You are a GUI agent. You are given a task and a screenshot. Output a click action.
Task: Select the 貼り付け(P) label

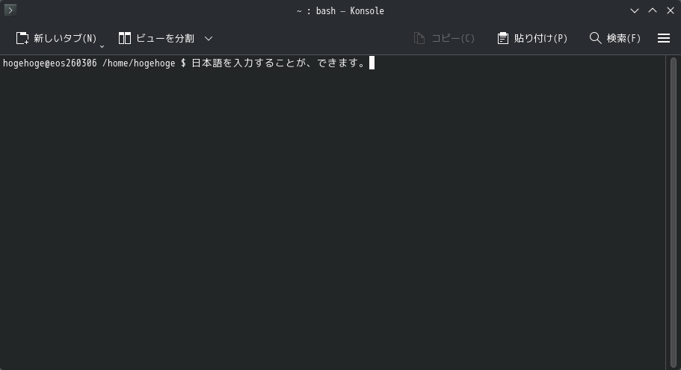[540, 38]
